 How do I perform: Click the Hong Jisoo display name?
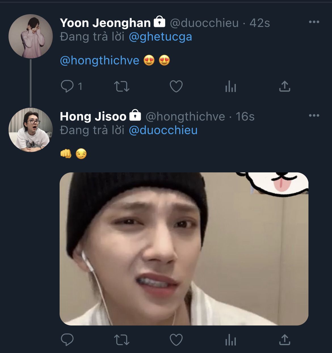pyautogui.click(x=93, y=117)
